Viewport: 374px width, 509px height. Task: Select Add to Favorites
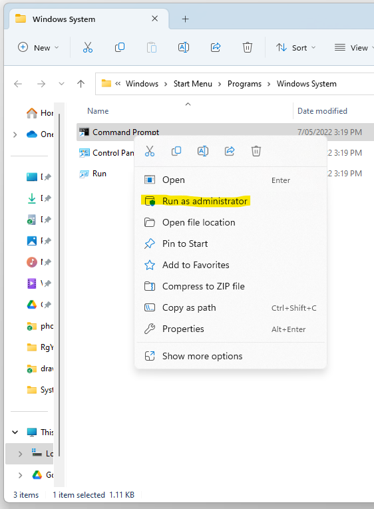(230, 265)
